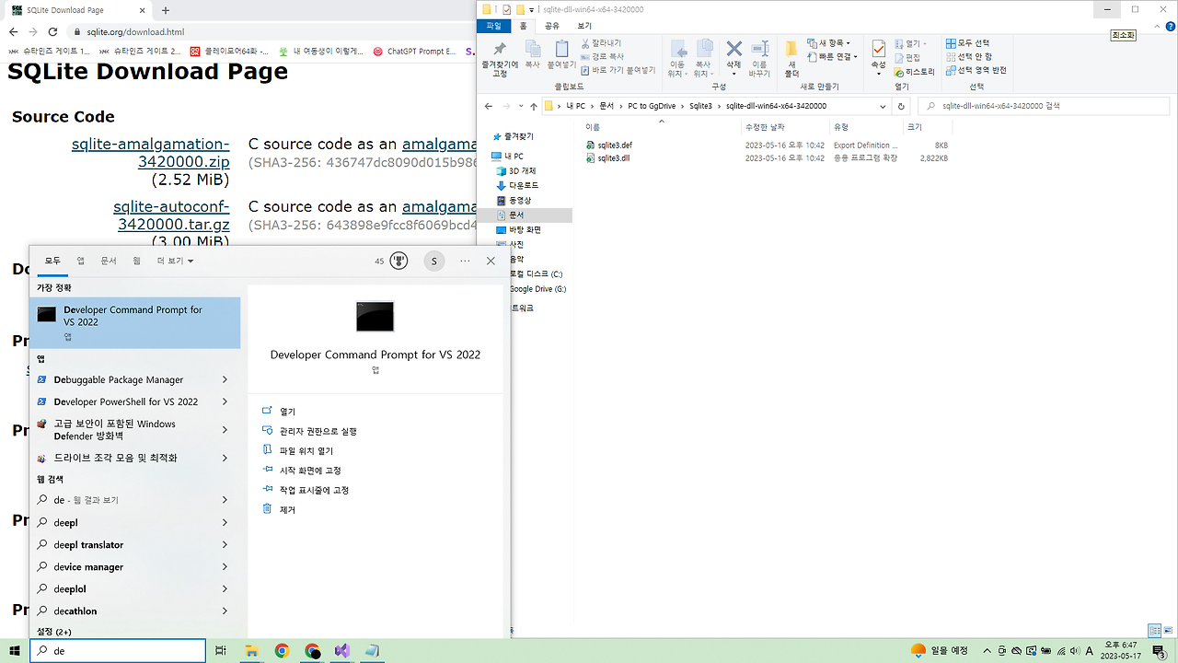The width and height of the screenshot is (1178, 663).
Task: Expand Developer PowerShell for VS 2022 arrow
Action: pyautogui.click(x=225, y=401)
